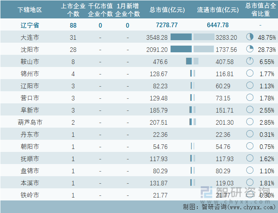Click the 锦州市 row label
The width and height of the screenshot is (278, 213).
tap(30, 74)
